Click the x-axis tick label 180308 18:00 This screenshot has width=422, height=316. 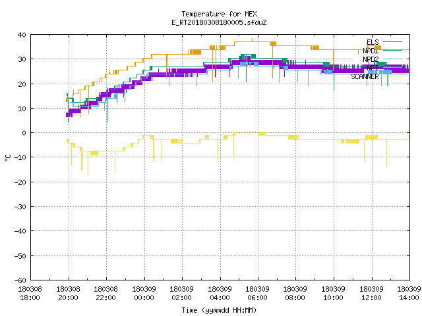[30, 294]
